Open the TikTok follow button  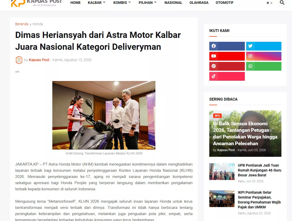pos(227,76)
